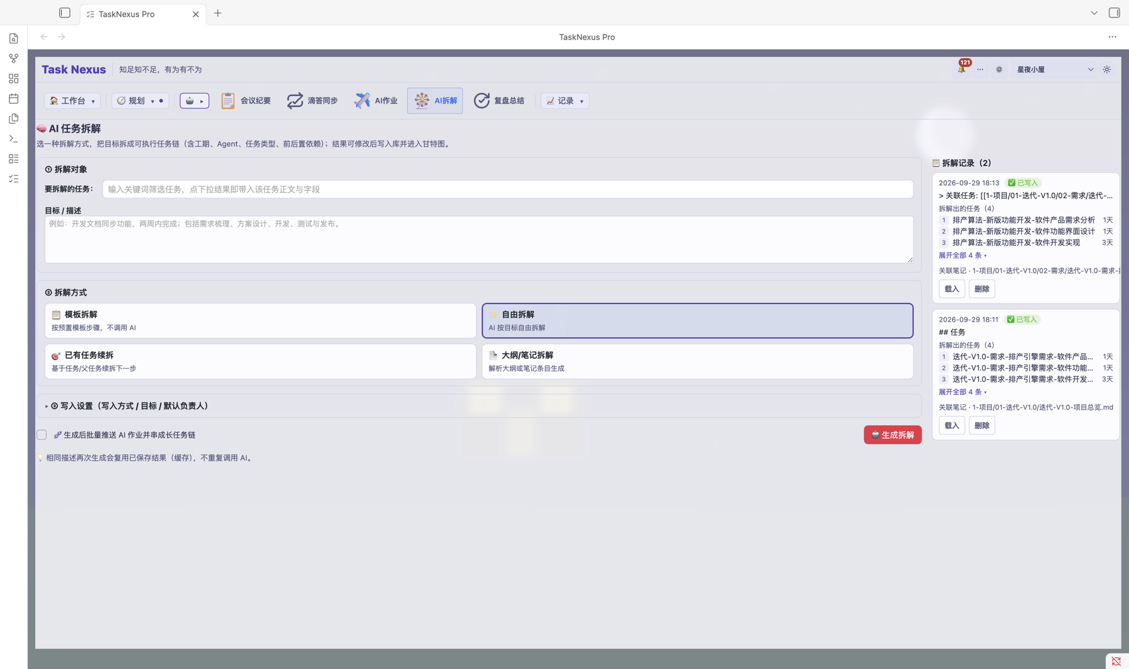
Task: Click the gear clock icon in header
Action: pos(999,70)
